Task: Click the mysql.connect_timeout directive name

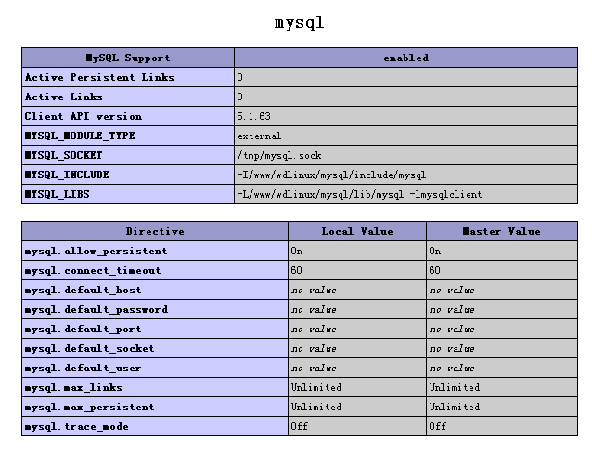Action: (x=93, y=270)
